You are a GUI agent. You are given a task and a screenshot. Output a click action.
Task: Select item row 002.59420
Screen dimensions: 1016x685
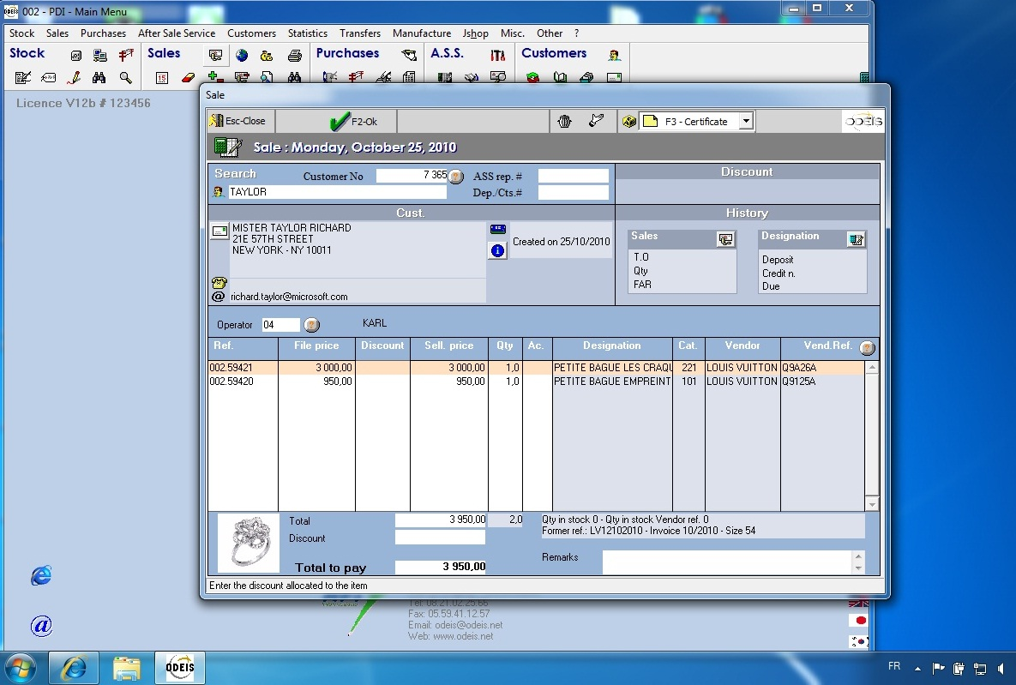tap(536, 382)
